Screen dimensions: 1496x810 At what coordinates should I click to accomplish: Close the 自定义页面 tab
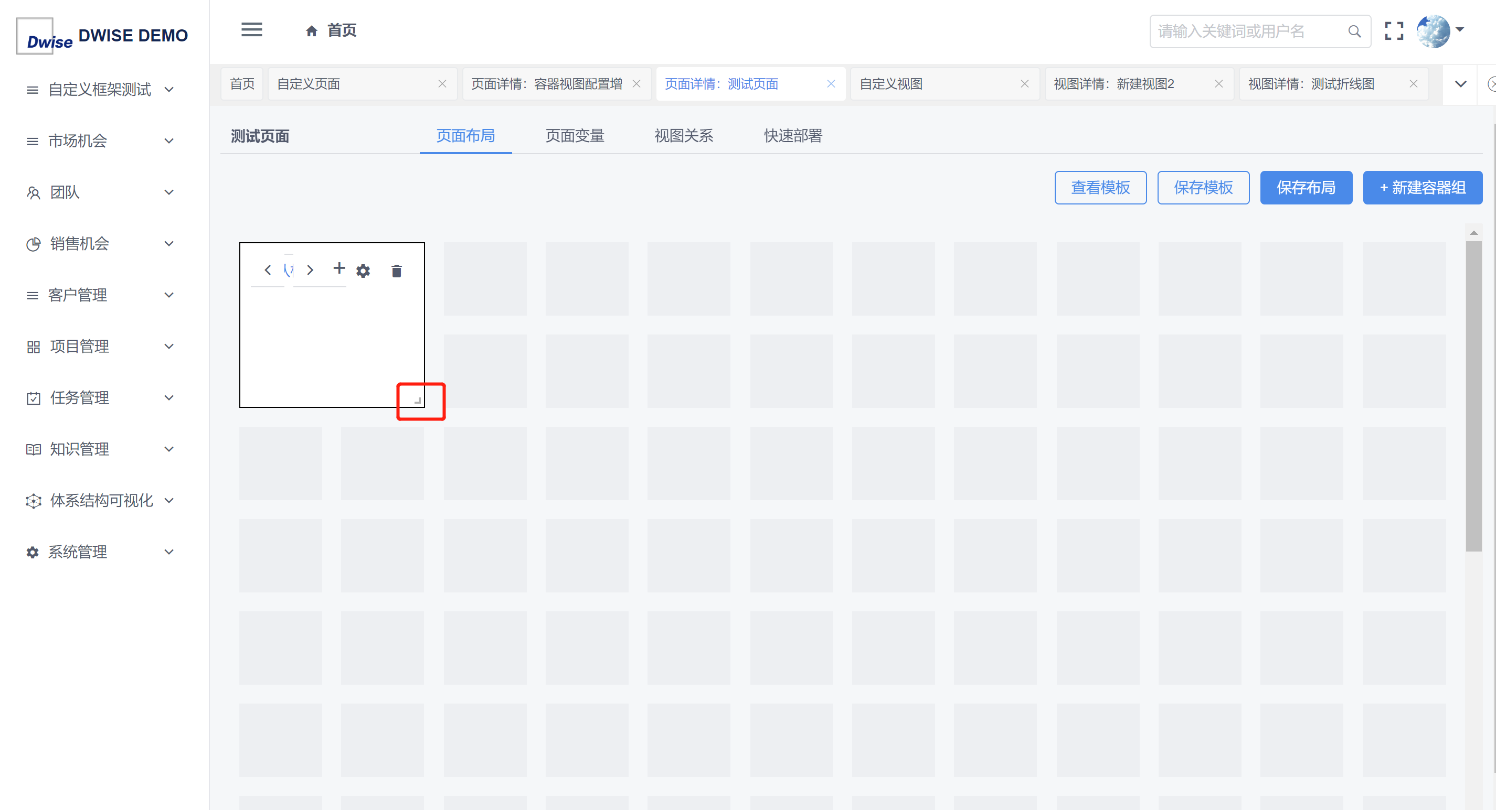coord(442,84)
